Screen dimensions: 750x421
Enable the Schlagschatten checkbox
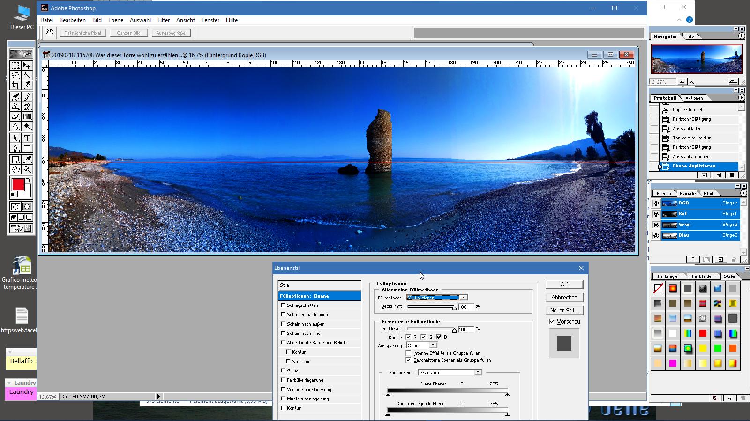[283, 305]
